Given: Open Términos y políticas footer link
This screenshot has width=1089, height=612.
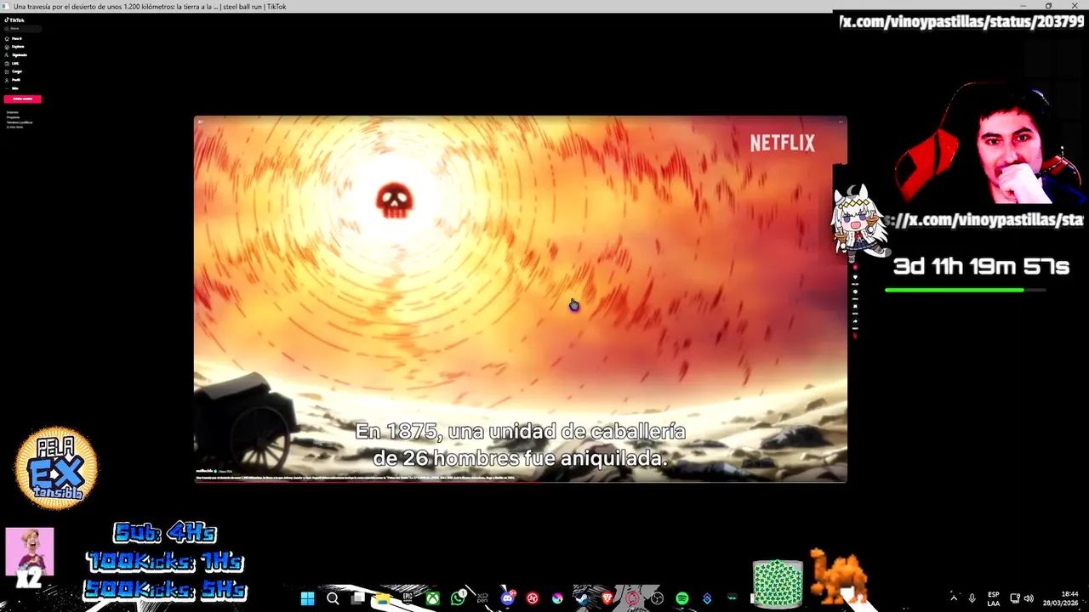Looking at the screenshot, I should click(x=20, y=122).
